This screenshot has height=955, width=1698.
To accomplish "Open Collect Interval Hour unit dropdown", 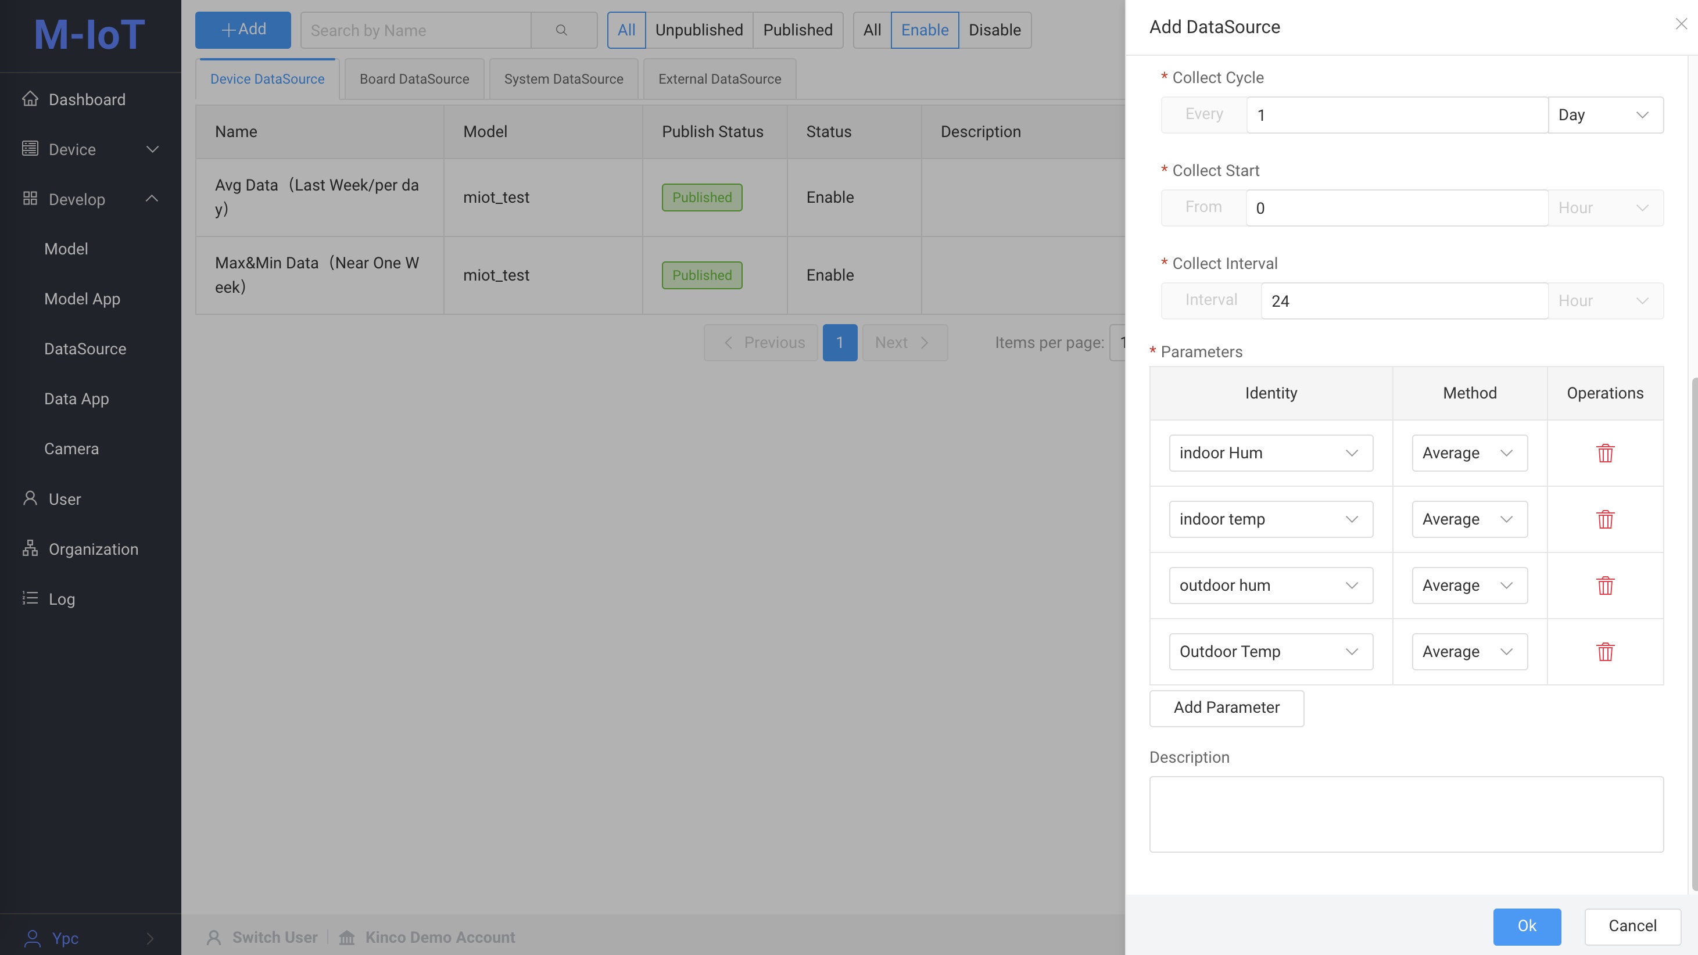I will point(1605,301).
